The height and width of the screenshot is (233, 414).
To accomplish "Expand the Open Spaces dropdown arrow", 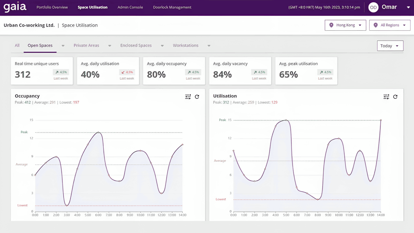I will coord(63,46).
